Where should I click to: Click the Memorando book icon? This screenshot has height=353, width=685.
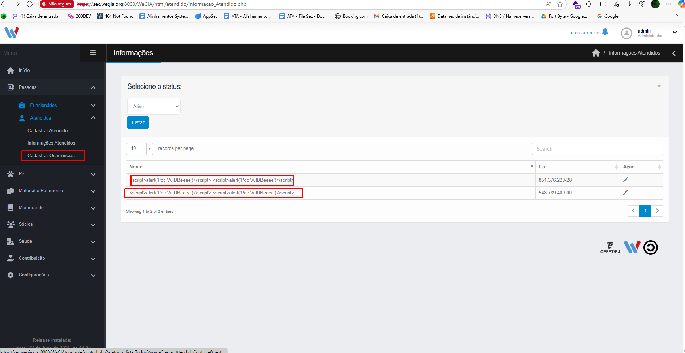click(10, 207)
